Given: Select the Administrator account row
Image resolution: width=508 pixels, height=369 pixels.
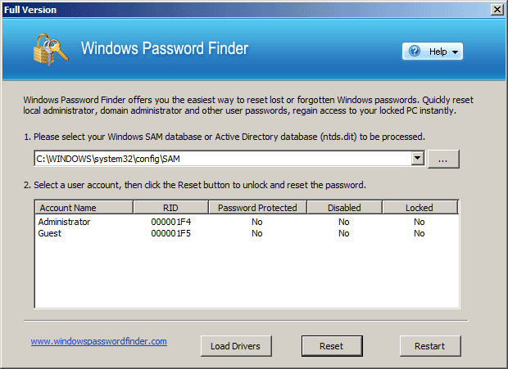Looking at the screenshot, I should tap(247, 222).
